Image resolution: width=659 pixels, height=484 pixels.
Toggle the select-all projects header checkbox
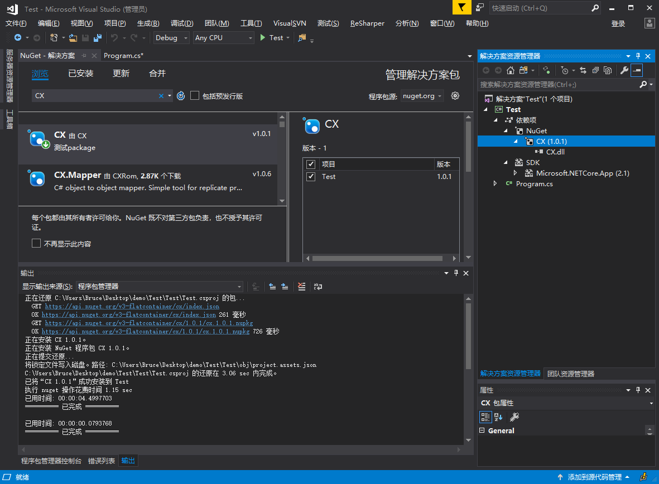point(311,164)
